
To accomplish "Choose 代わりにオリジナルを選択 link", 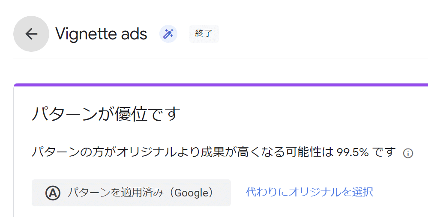I will [309, 192].
